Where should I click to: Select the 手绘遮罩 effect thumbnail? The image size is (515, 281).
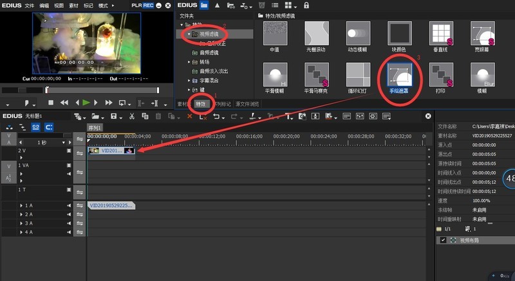[399, 78]
